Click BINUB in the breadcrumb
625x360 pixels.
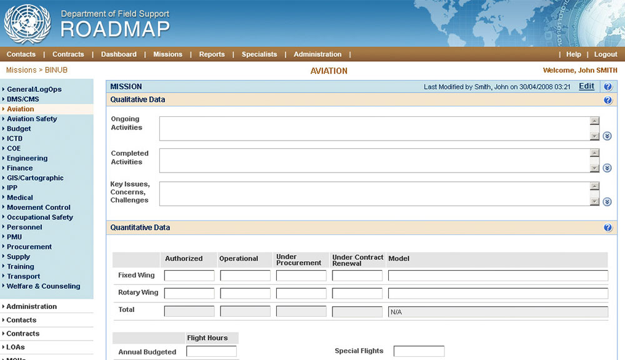pyautogui.click(x=56, y=70)
